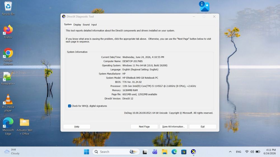Open Microsoft Edge desktop shortcut
280x157 pixels.
click(x=8, y=126)
